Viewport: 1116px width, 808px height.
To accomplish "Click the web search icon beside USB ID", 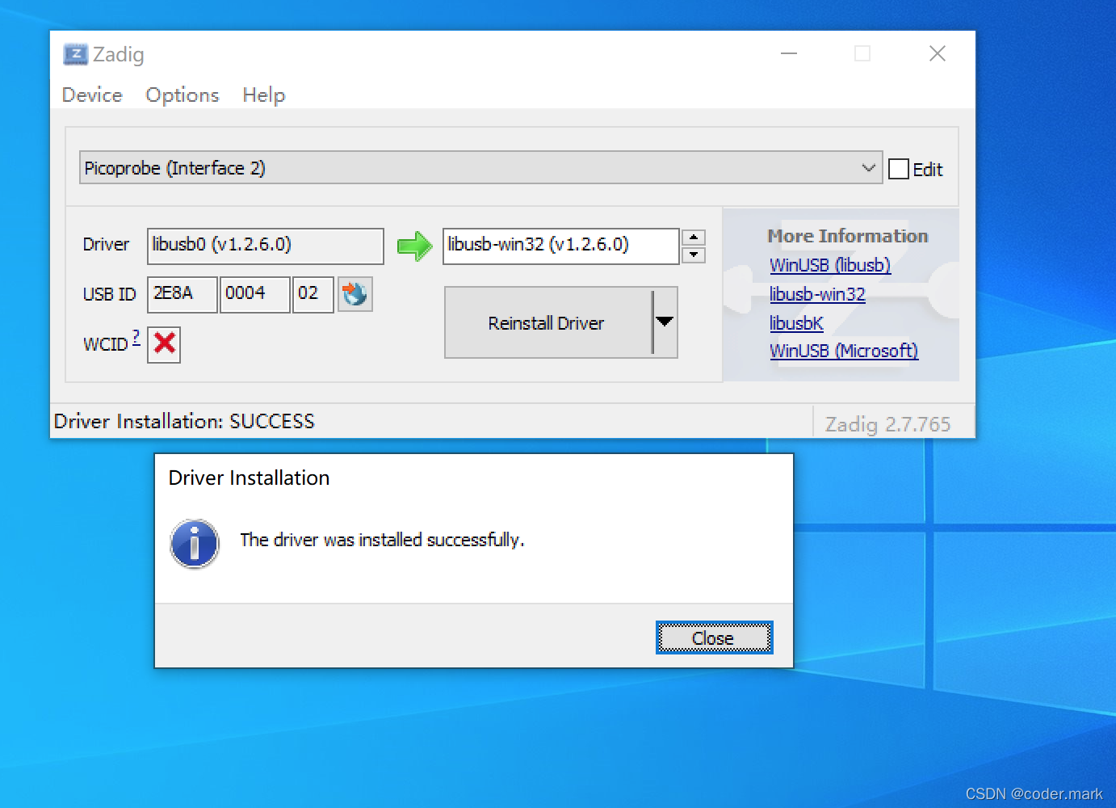I will (355, 294).
